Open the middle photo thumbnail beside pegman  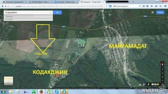coord(155,84)
